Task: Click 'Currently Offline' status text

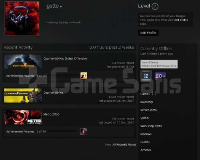Action: (156, 48)
